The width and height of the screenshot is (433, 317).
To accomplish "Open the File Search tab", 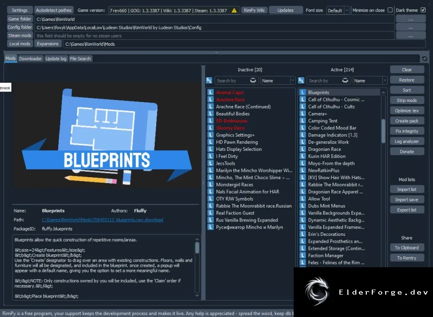I will click(80, 59).
